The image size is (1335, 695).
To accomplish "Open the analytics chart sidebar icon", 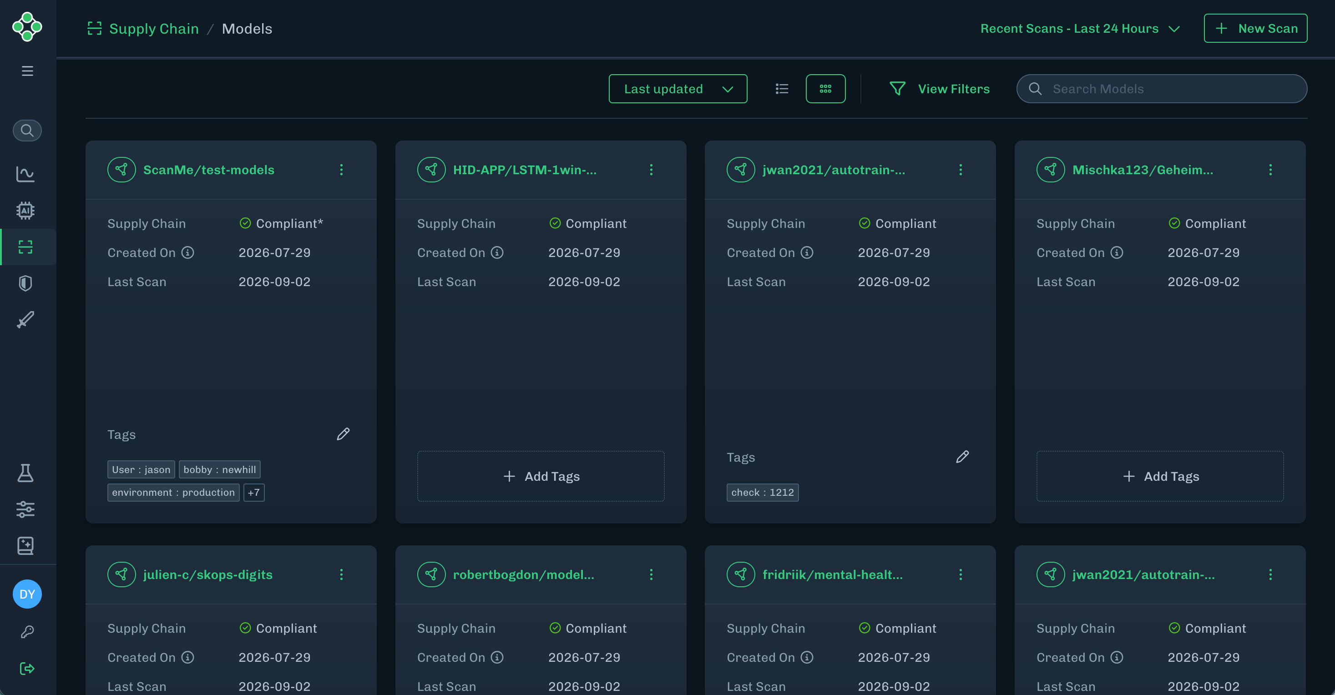I will point(25,174).
